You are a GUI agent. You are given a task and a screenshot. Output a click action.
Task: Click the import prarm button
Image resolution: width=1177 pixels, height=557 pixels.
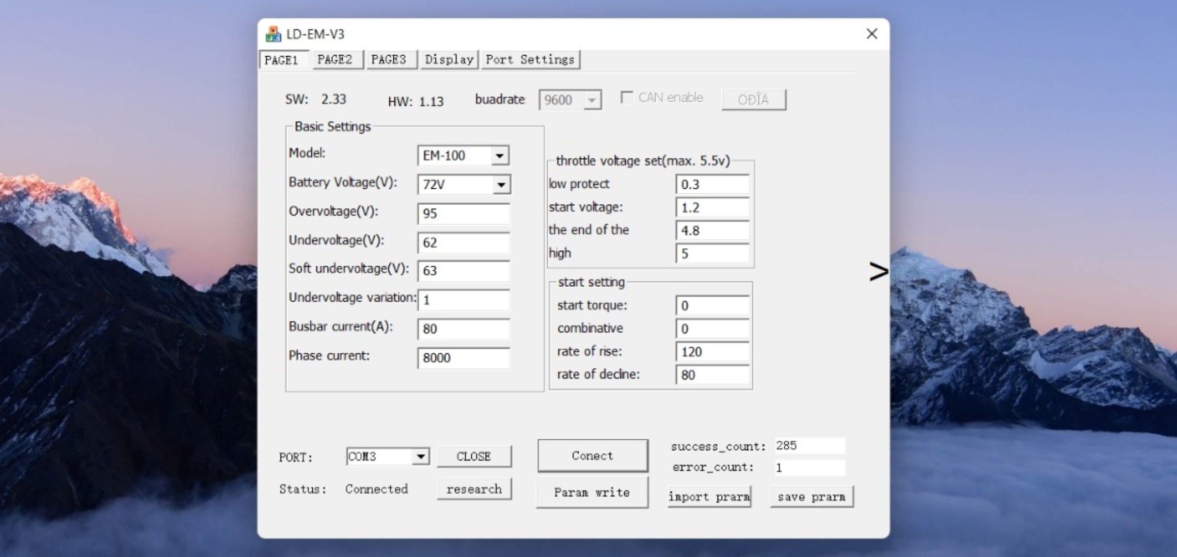click(709, 497)
